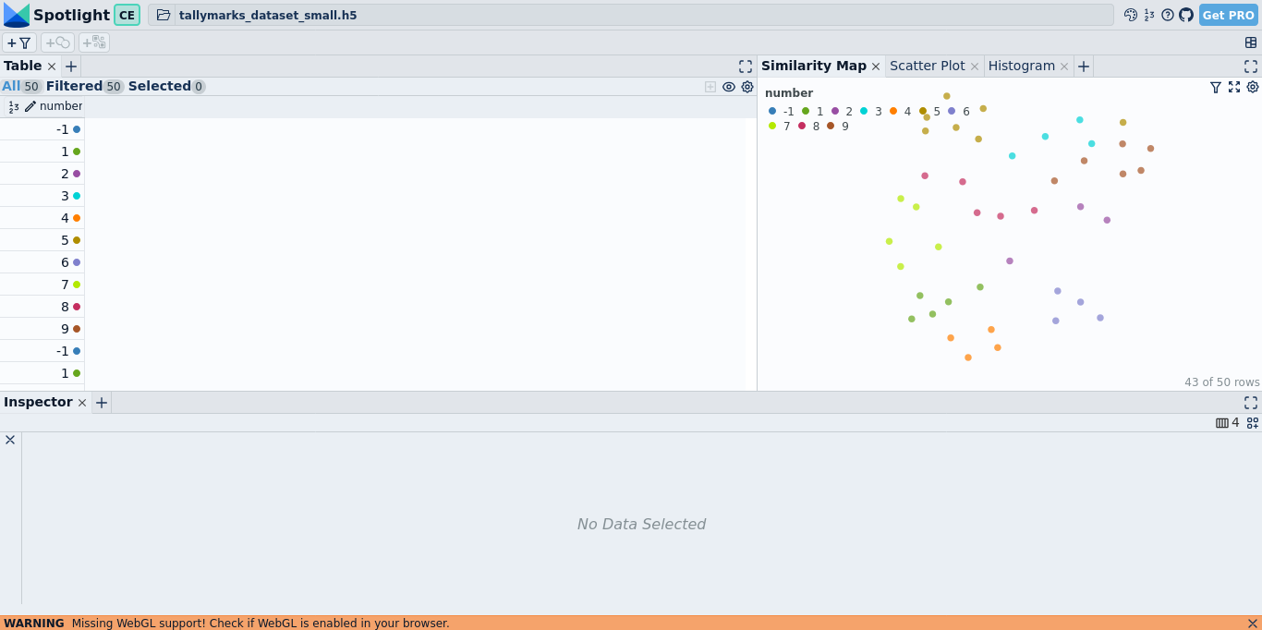Select the magenta swatch for class 2
Image resolution: width=1262 pixels, height=630 pixels.
pos(836,111)
